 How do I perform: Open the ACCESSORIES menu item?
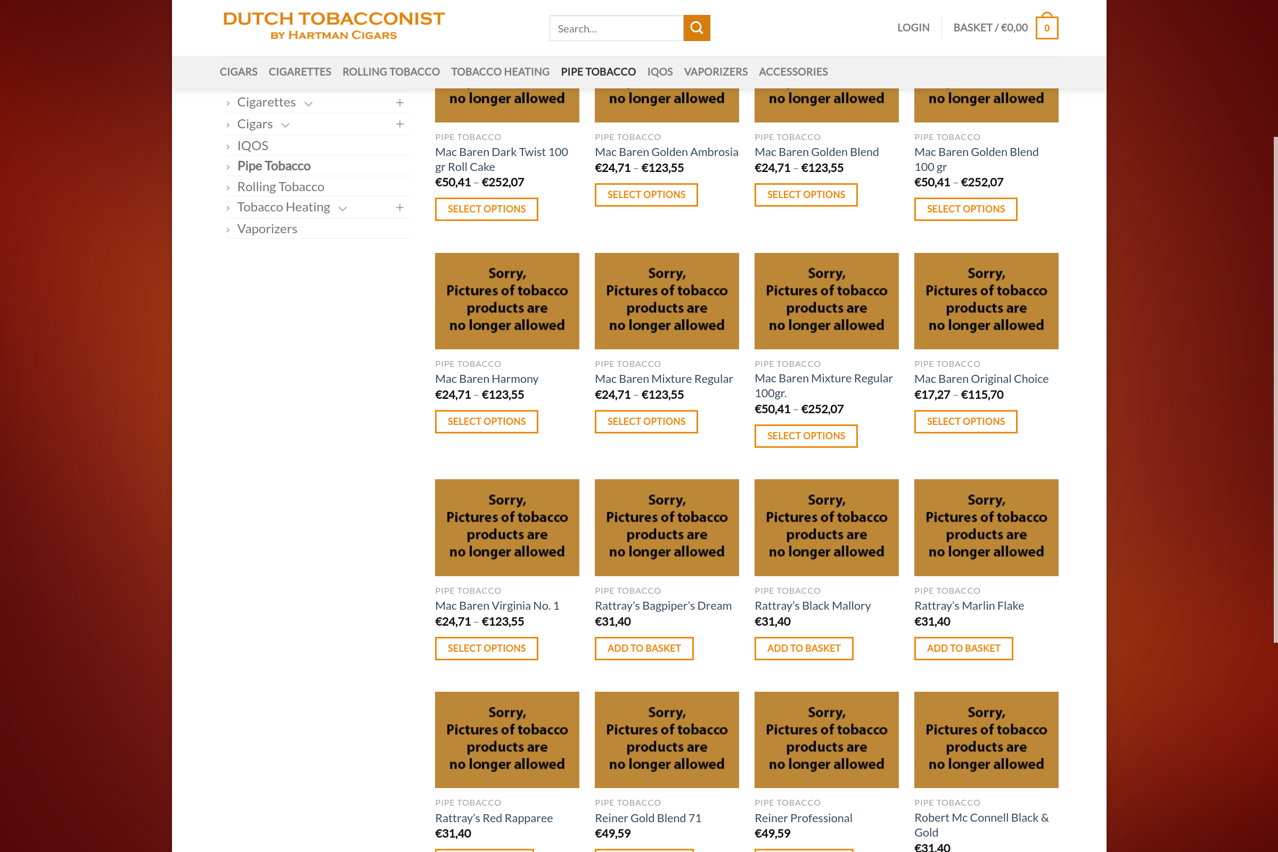(793, 72)
